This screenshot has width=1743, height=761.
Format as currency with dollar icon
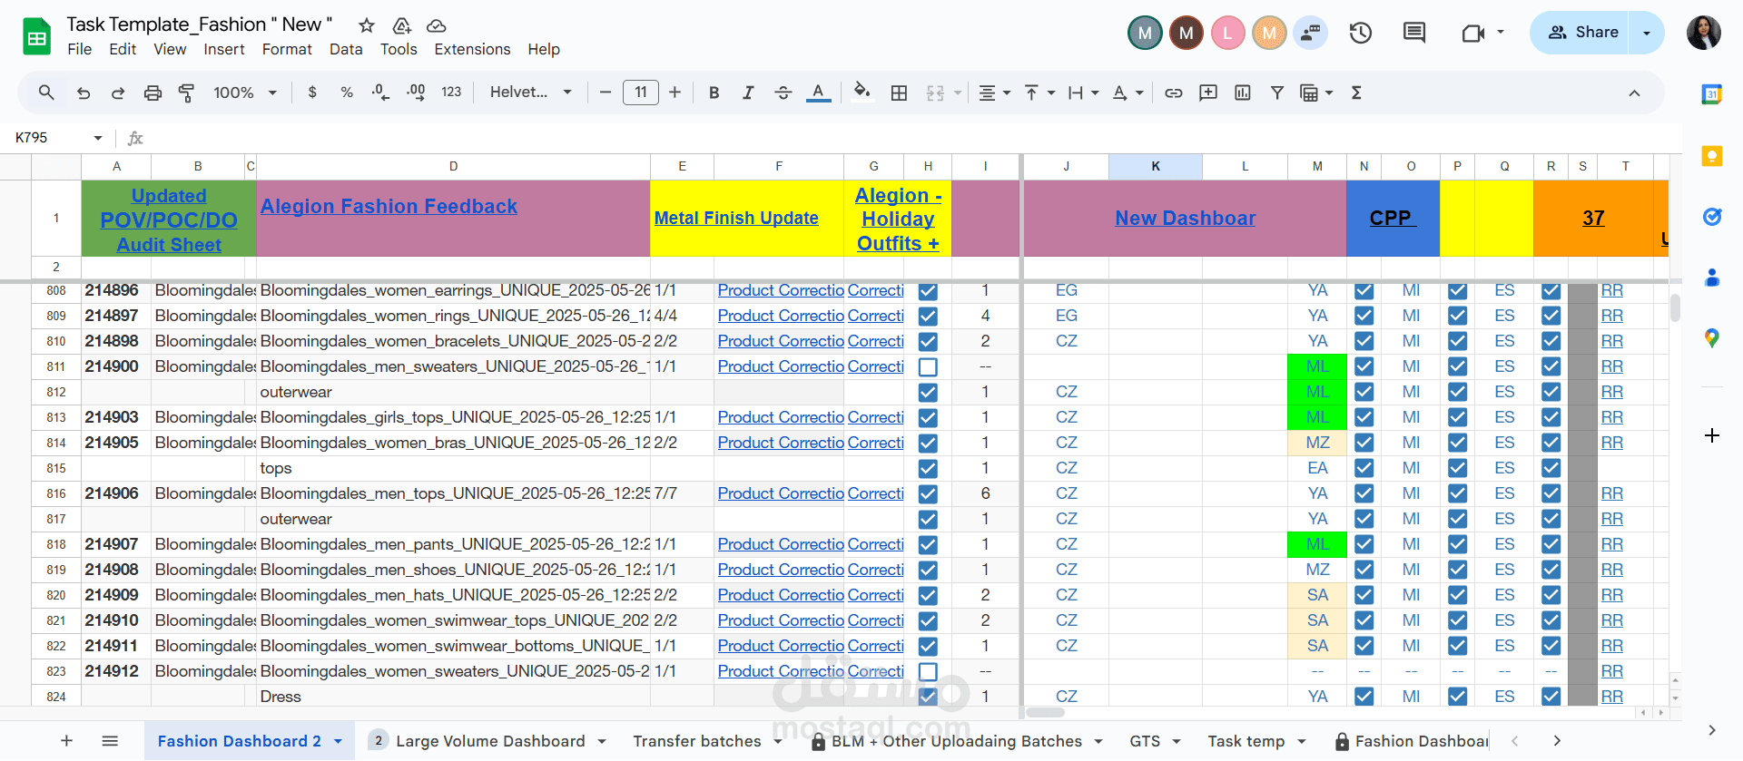[x=312, y=93]
